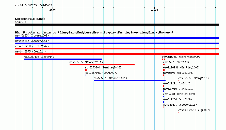
Task: Click the nsv1052415 (Coe2014) label
Action: (39, 57)
